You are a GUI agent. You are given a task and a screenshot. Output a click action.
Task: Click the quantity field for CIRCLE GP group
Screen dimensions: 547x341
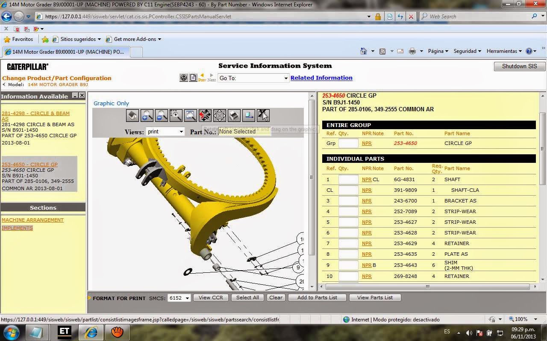[348, 143]
